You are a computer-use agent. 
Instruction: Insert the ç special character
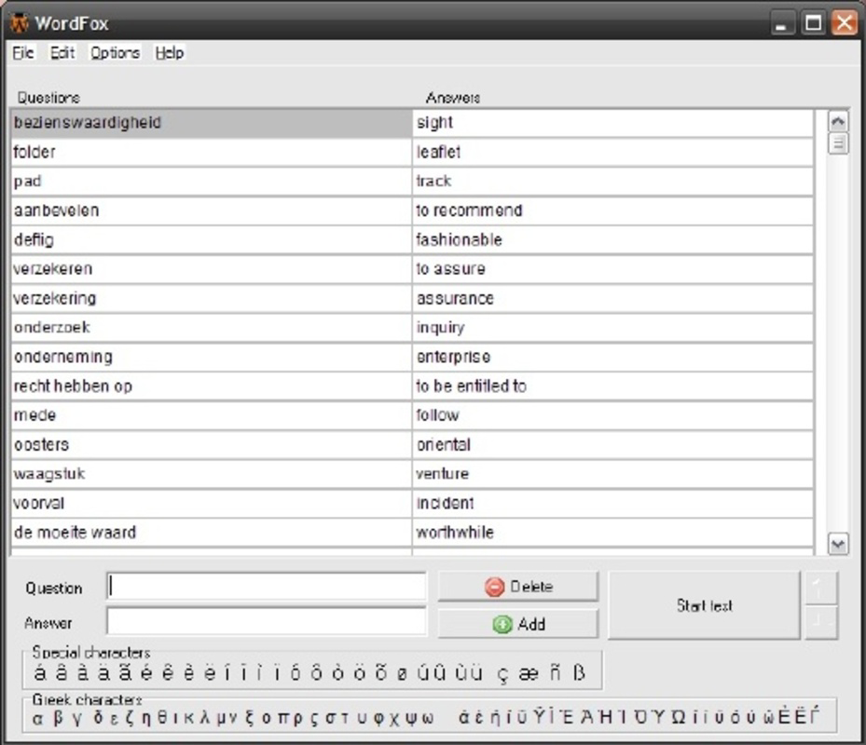pos(502,673)
